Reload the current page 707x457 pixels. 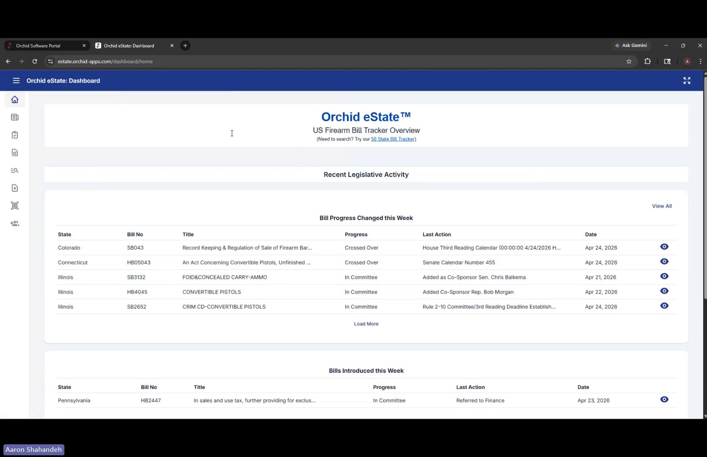pyautogui.click(x=35, y=61)
